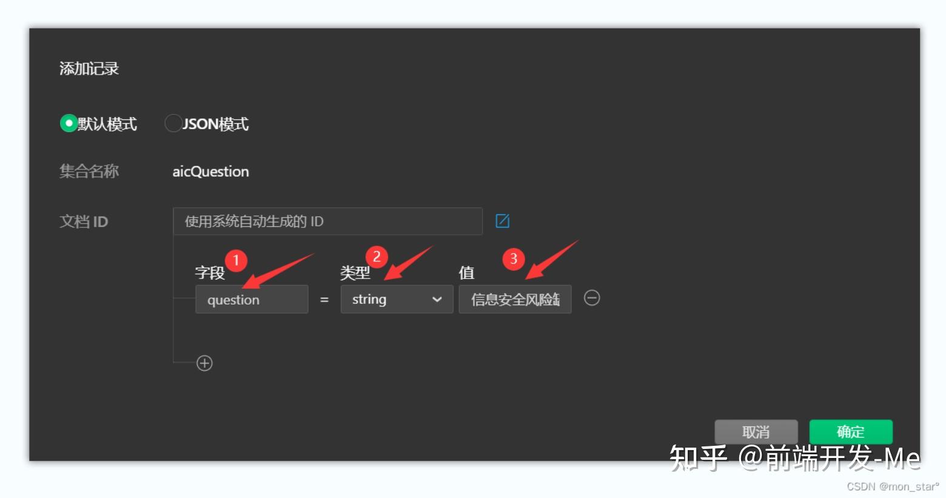Confirm with the green 确定 button
946x498 pixels.
851,432
